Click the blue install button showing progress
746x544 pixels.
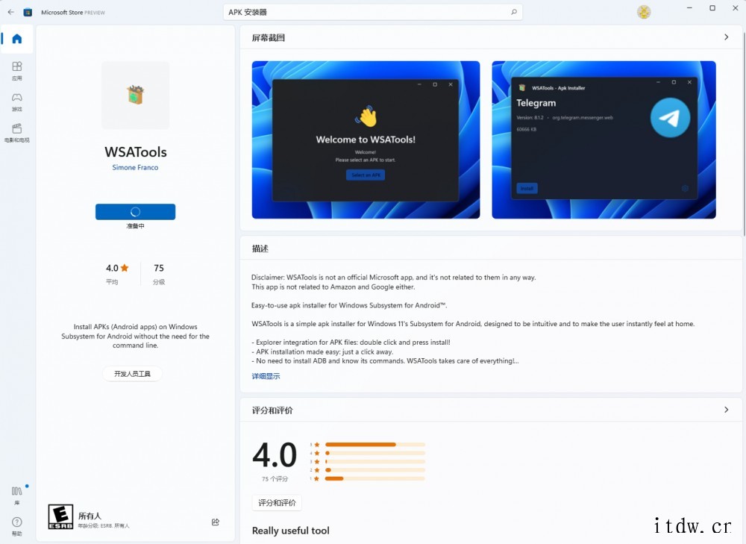(135, 212)
